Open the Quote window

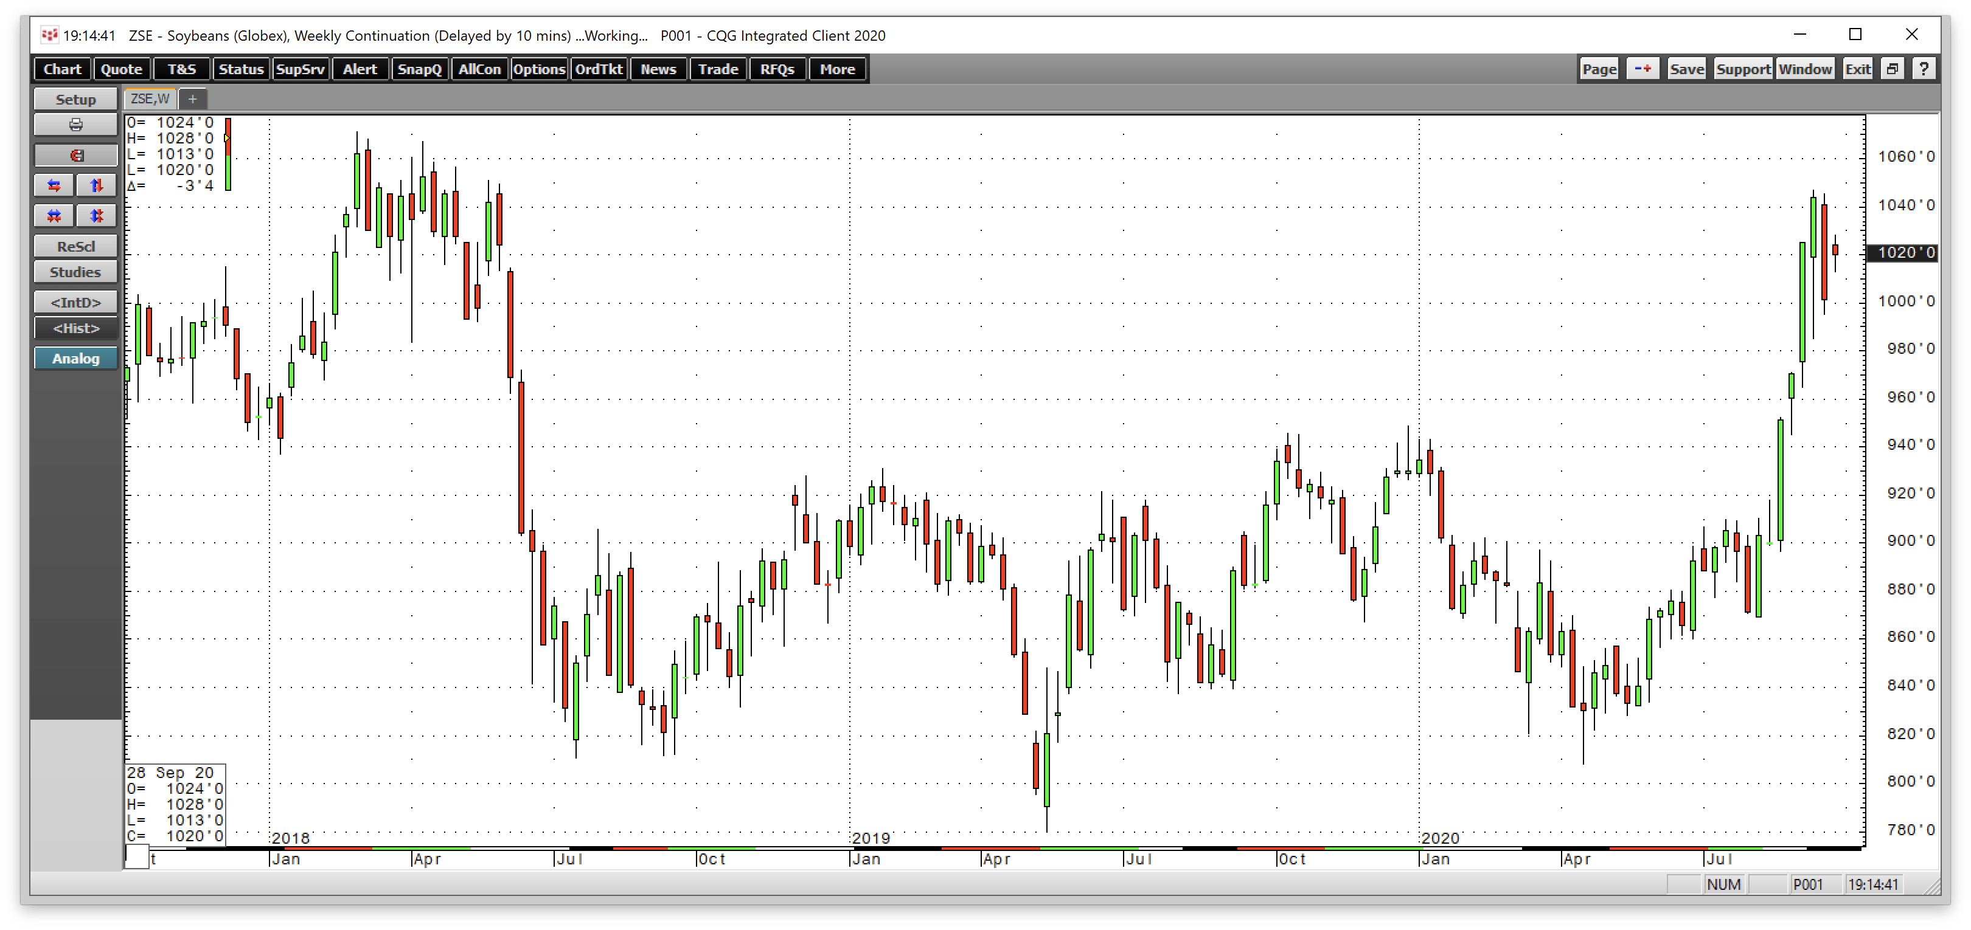tap(121, 69)
